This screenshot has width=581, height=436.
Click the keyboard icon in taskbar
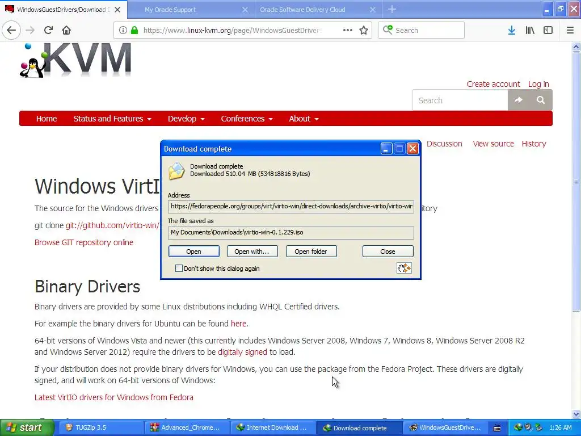(x=497, y=428)
